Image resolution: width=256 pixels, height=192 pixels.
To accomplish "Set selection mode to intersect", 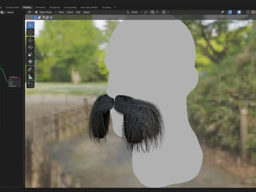I will pos(51,18).
